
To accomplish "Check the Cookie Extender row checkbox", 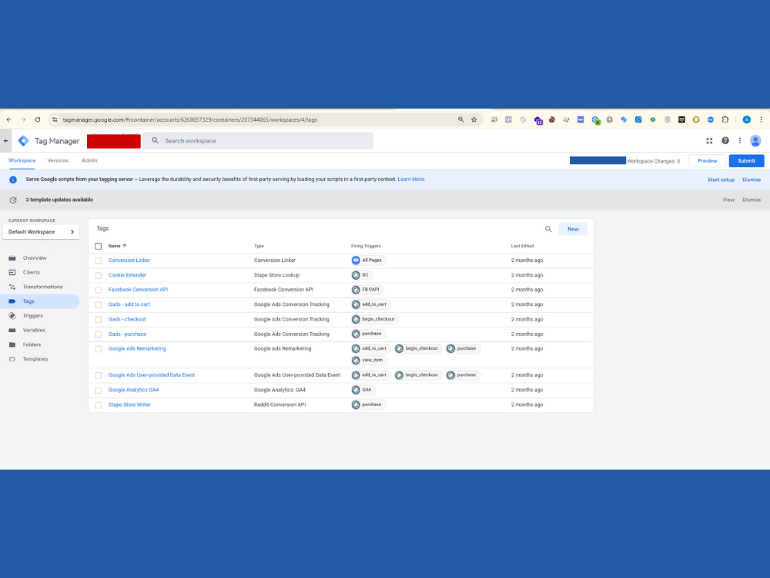I will (x=99, y=275).
